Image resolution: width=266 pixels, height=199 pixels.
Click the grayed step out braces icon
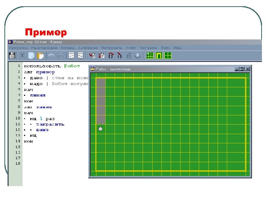pyautogui.click(x=129, y=56)
